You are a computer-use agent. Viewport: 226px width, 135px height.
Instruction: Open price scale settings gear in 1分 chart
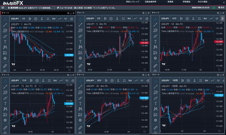tap(69, 70)
